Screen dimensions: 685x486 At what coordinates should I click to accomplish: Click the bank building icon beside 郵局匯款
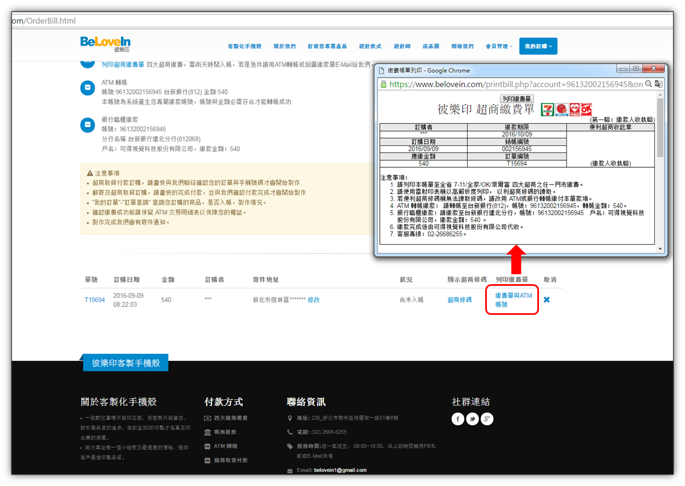(x=207, y=432)
